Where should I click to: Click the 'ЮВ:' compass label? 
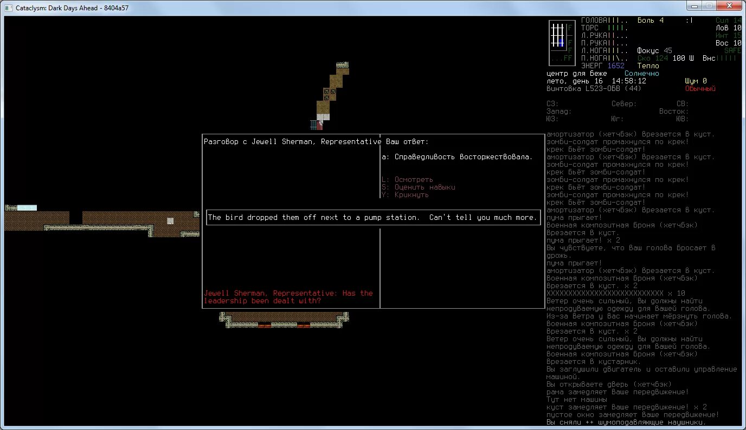683,119
